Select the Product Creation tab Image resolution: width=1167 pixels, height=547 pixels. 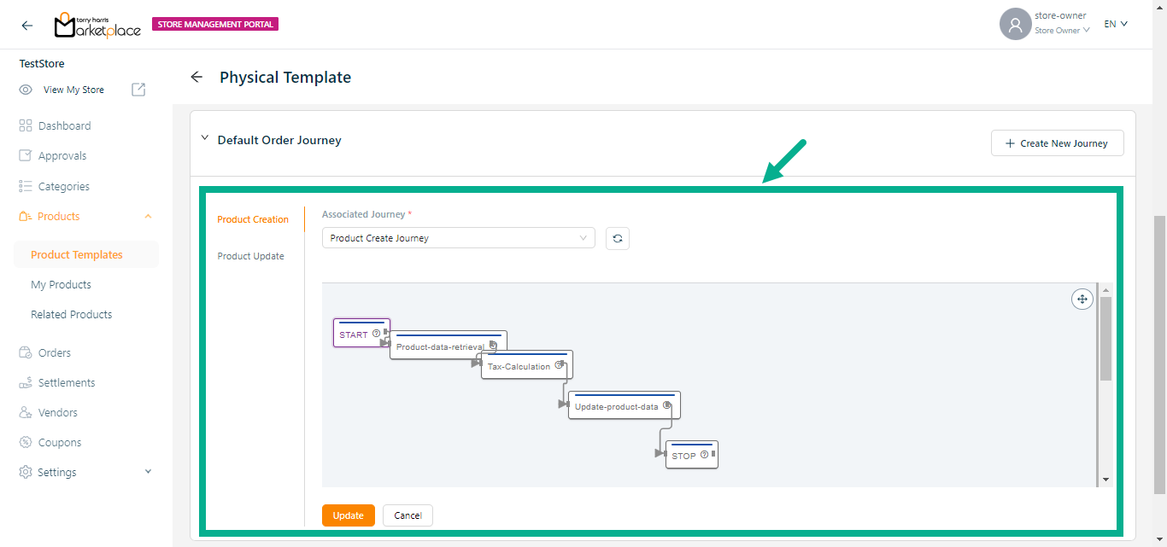(253, 219)
